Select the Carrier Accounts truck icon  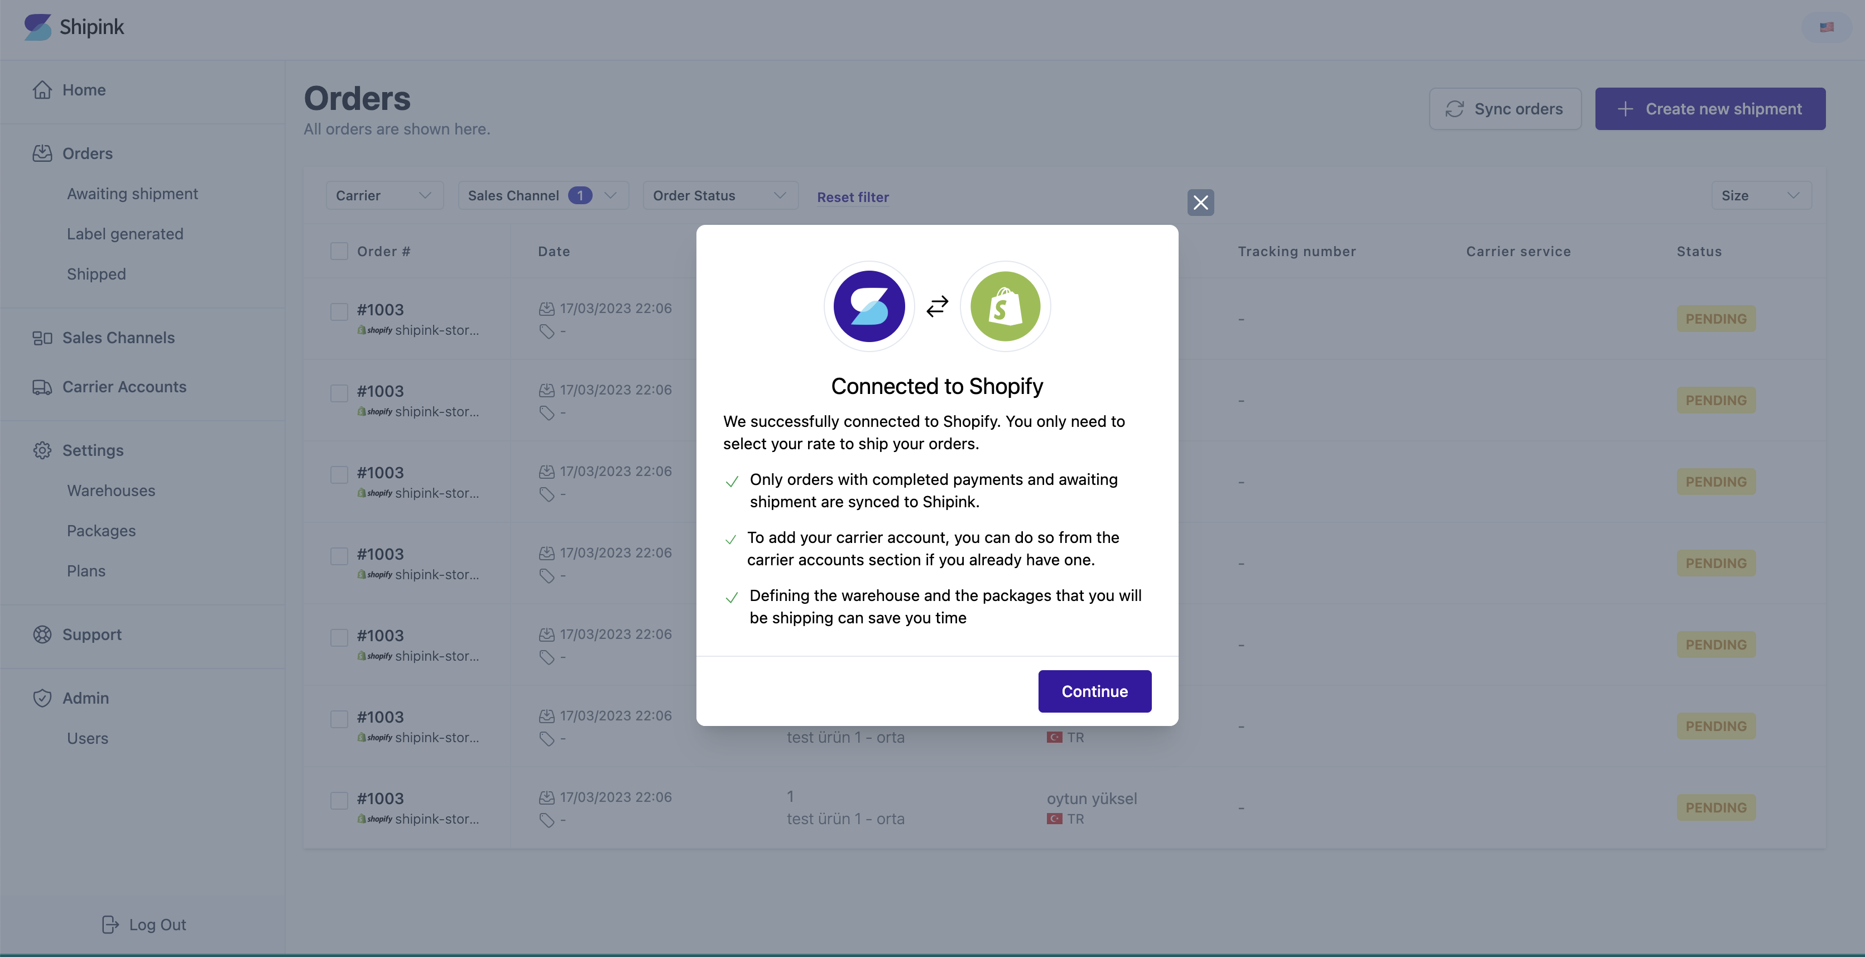click(42, 387)
